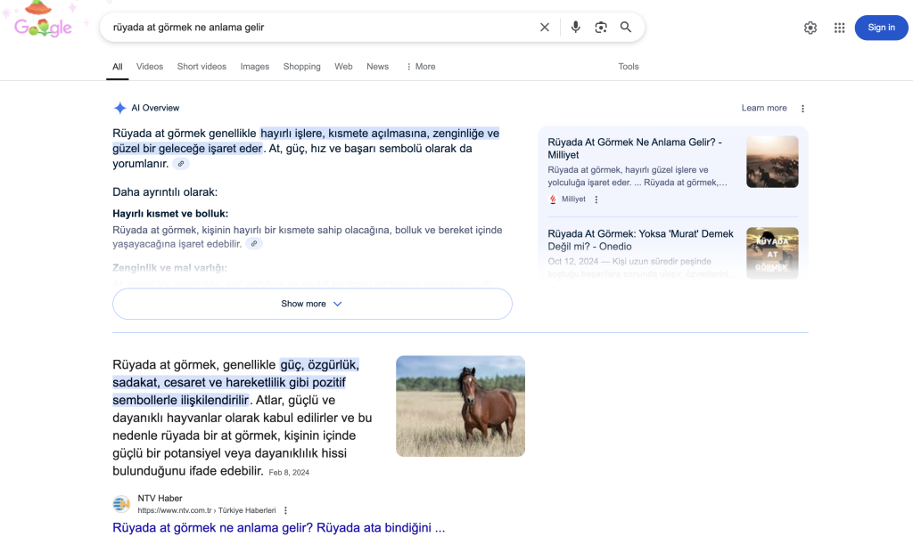
Task: Click the magnifying glass search button
Action: coord(626,28)
